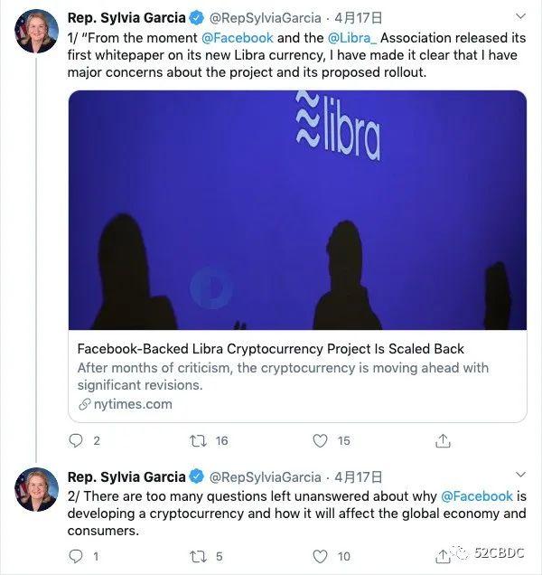Like the first tweet

pyautogui.click(x=320, y=441)
